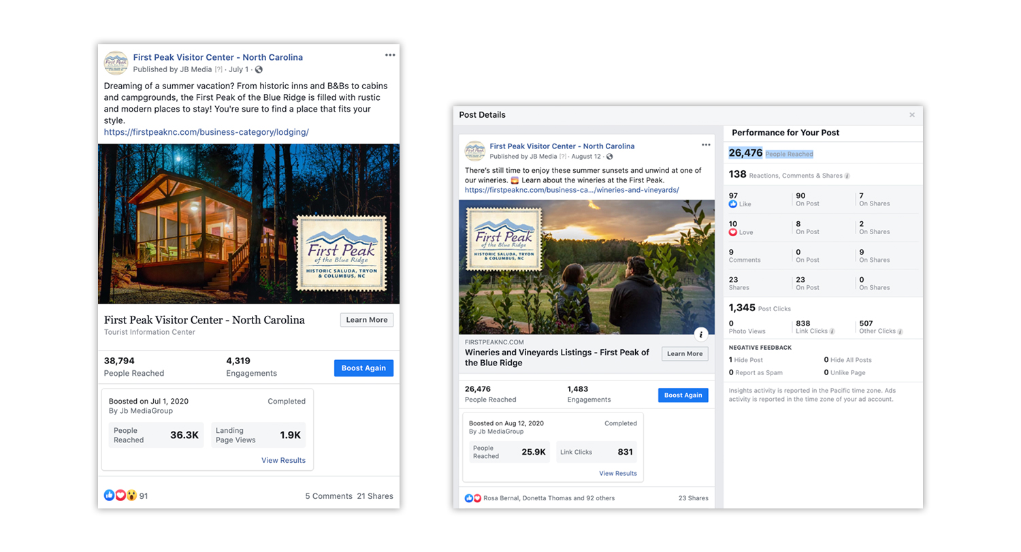The height and width of the screenshot is (552, 1021).
Task: Click Boost Again in Post Details
Action: 683,395
